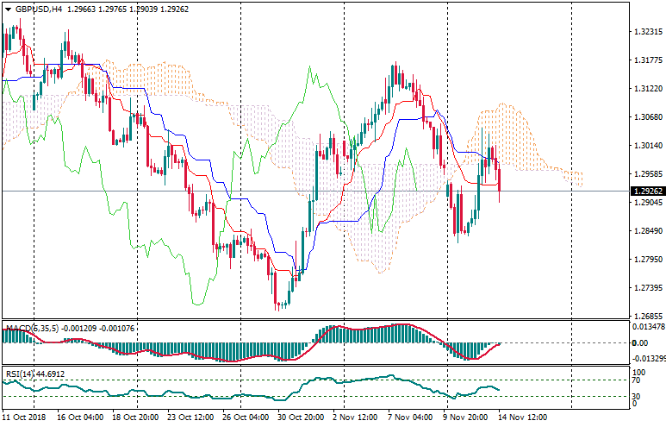Click the RSI 70 level label

[x=637, y=380]
